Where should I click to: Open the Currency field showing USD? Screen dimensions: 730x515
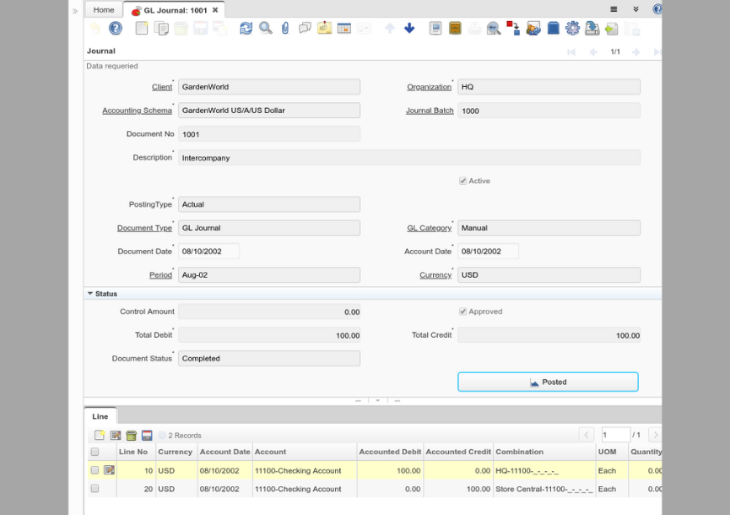tap(549, 274)
